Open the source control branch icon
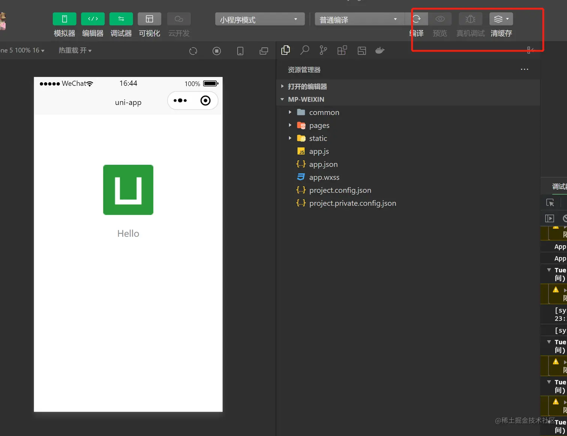 coord(323,50)
